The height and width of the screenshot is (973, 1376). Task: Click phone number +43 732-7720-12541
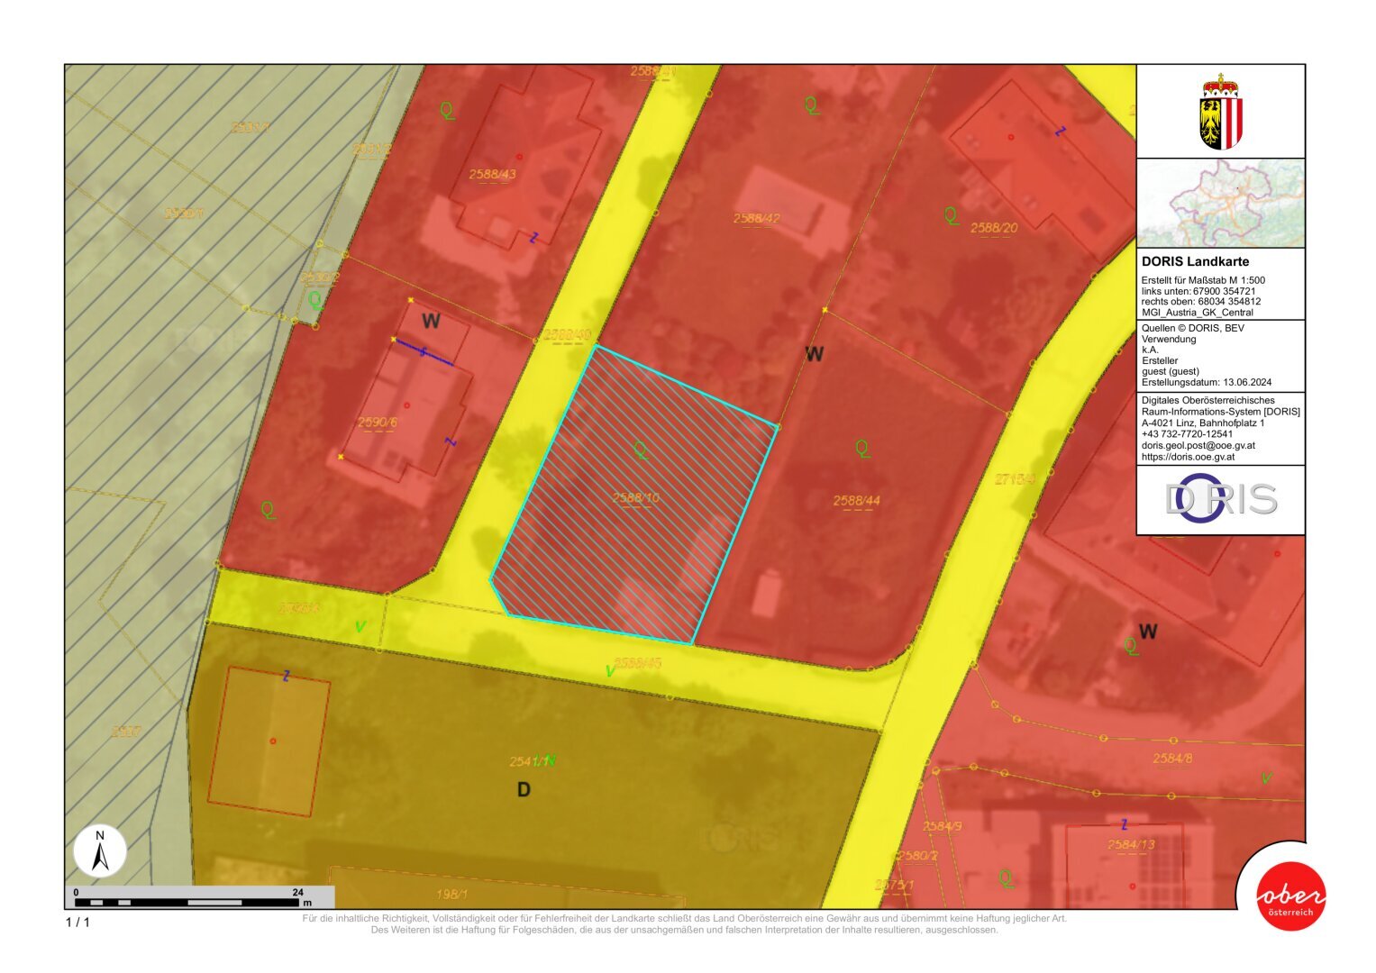(1187, 433)
